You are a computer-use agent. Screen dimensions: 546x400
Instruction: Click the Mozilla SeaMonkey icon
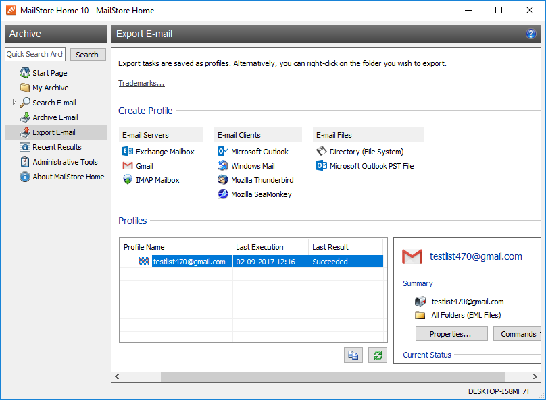223,194
